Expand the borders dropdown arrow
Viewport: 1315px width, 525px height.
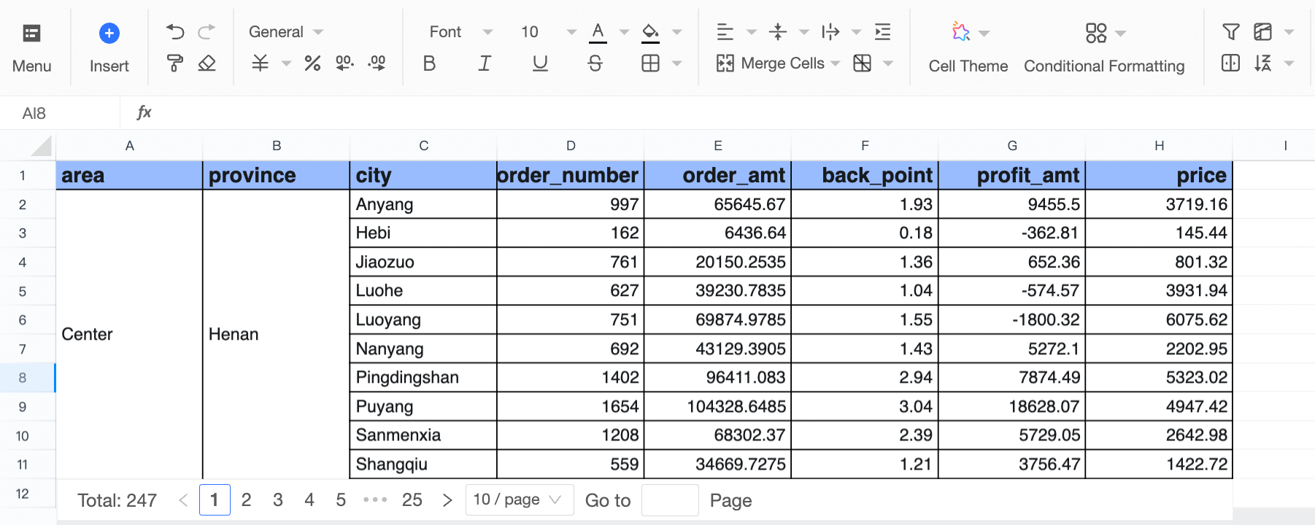pyautogui.click(x=676, y=64)
